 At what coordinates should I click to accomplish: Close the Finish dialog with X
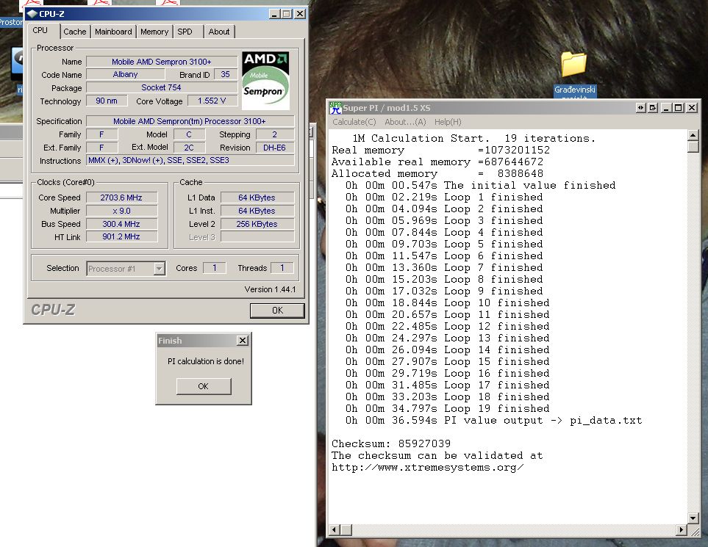click(x=243, y=341)
